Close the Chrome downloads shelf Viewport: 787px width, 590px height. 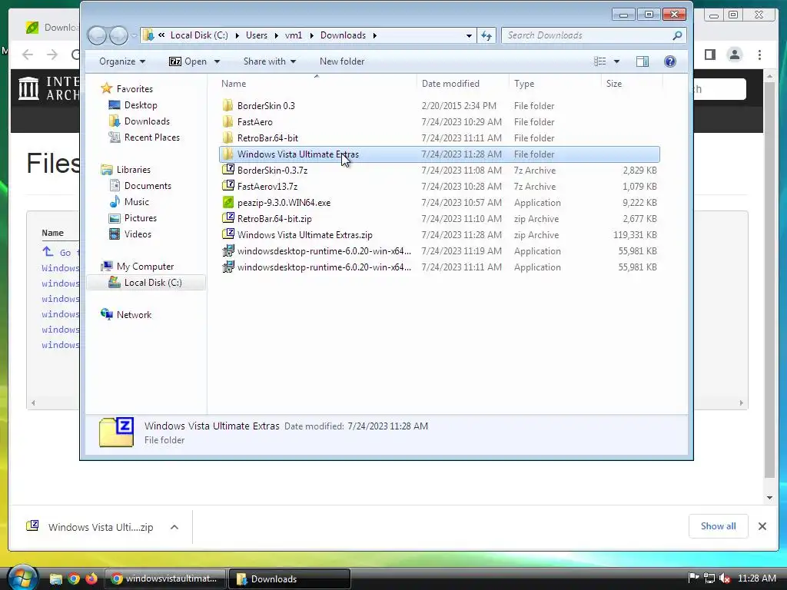762,526
